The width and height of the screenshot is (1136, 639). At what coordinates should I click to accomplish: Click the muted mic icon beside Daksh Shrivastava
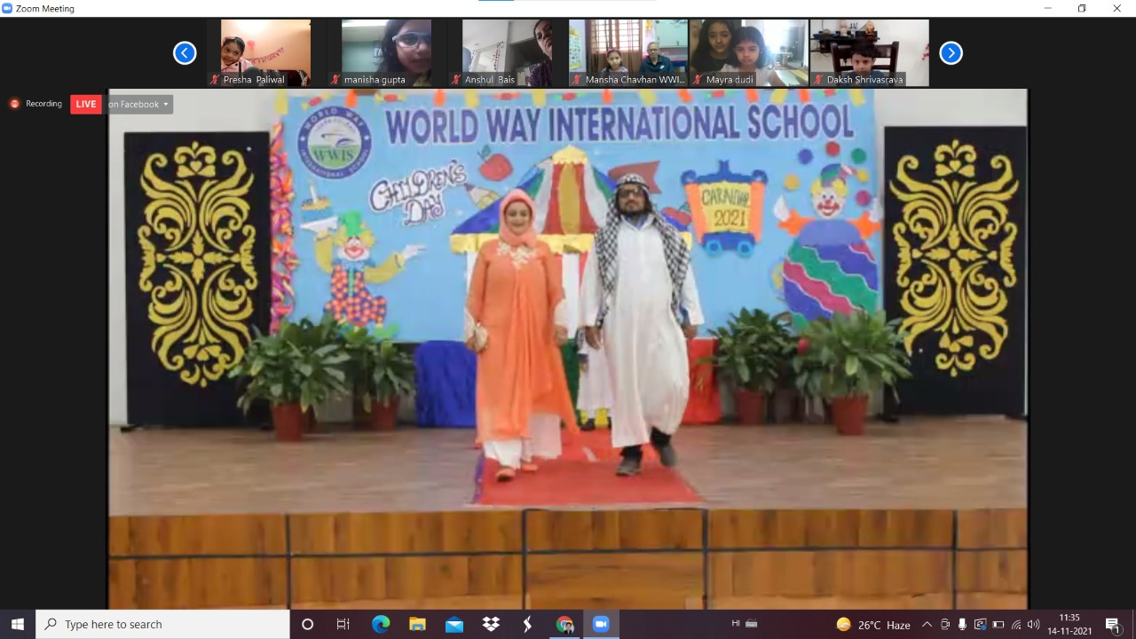coord(818,80)
